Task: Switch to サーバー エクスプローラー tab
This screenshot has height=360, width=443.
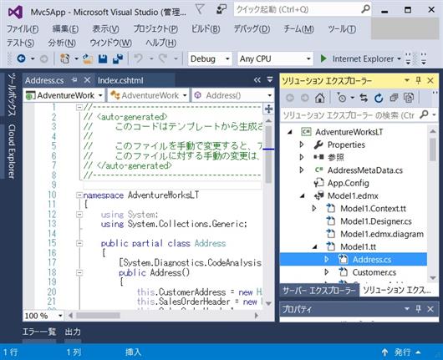Action: click(319, 291)
